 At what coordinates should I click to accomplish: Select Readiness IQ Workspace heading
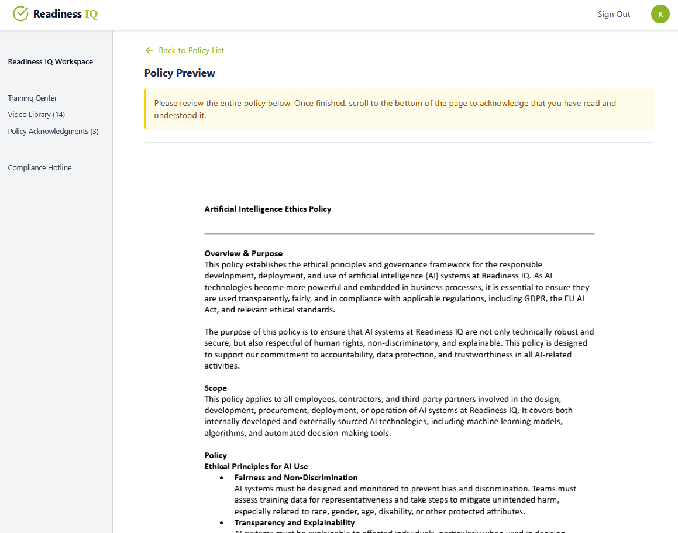[x=50, y=61]
